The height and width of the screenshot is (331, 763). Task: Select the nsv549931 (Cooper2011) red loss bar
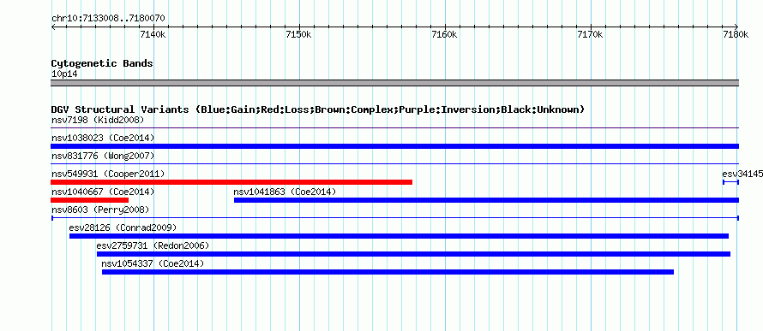click(x=231, y=182)
